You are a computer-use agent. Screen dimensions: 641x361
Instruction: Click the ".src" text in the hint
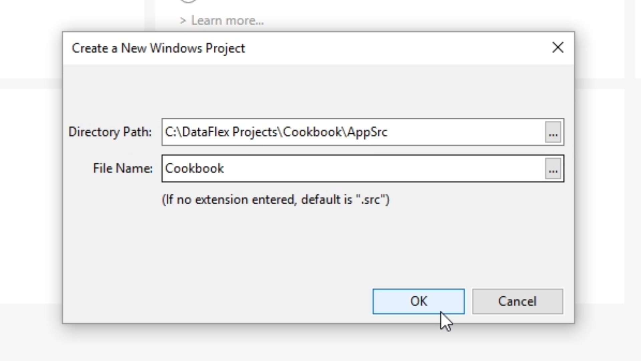pyautogui.click(x=371, y=200)
